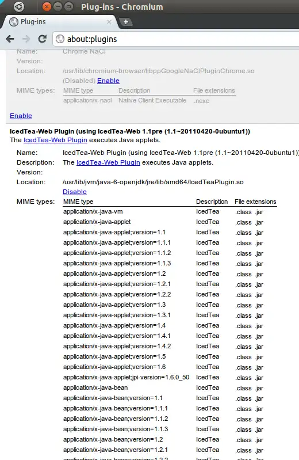Image resolution: width=299 pixels, height=460 pixels.
Task: Enable the Chrome NaCl library file
Action: tap(108, 81)
